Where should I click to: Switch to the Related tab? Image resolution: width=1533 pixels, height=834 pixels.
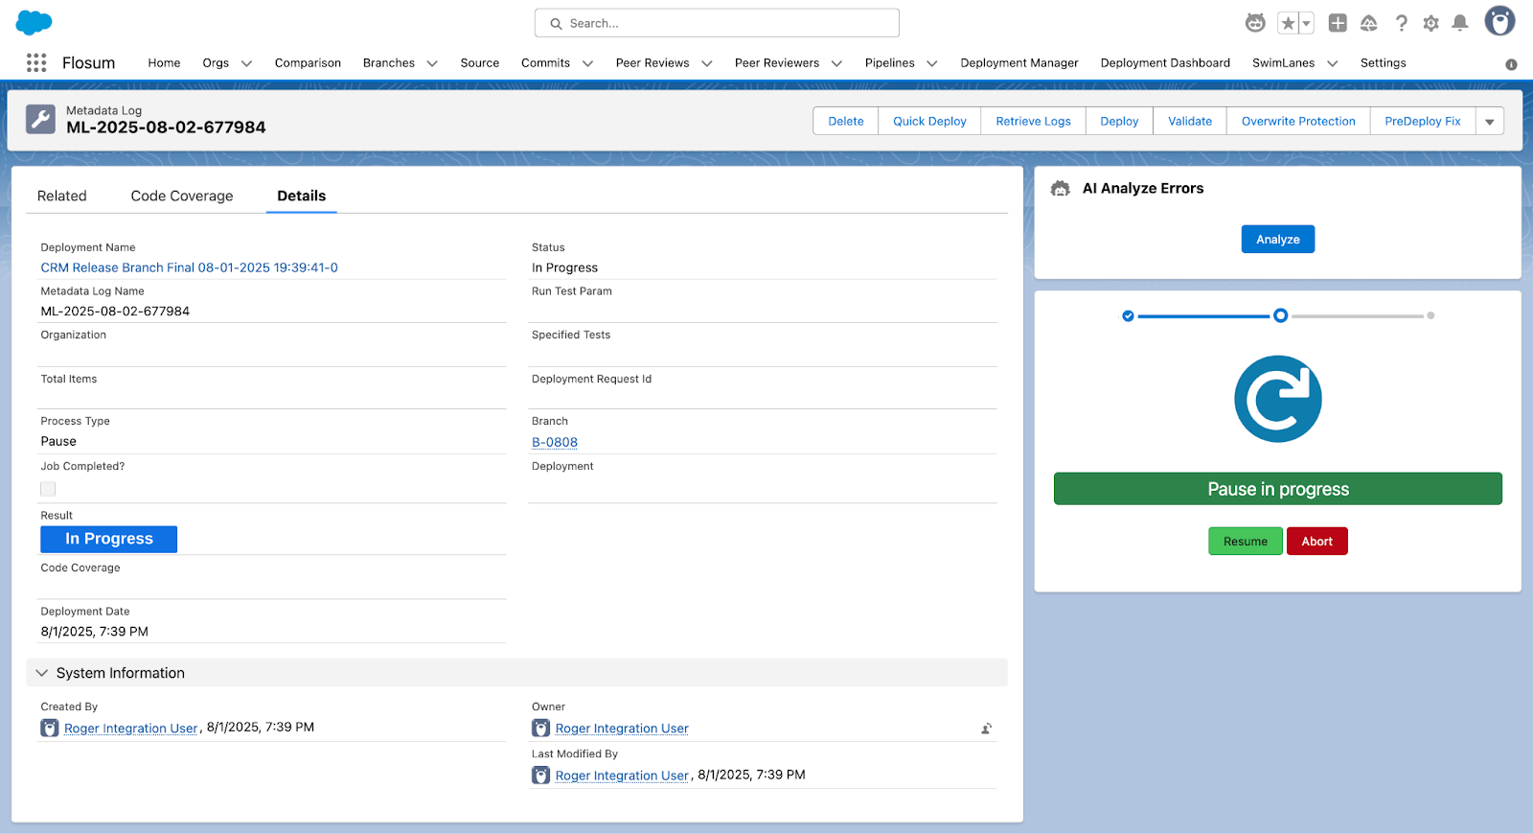62,196
